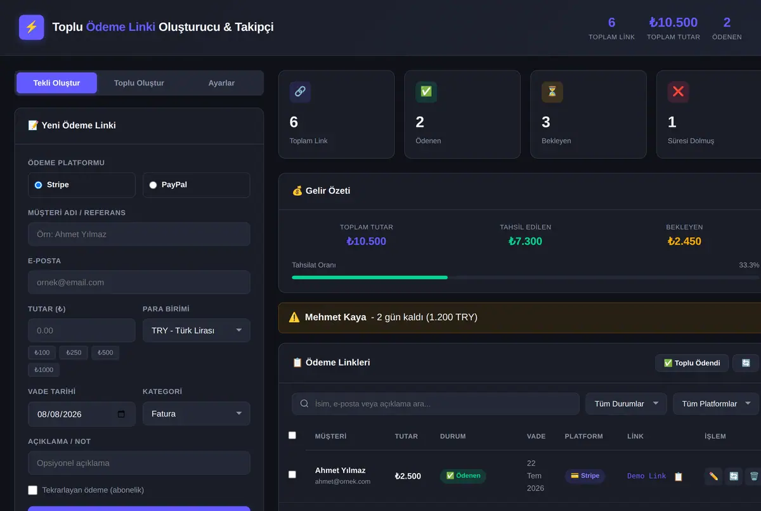The image size is (761, 511).
Task: Click the ₺7.300 Tahsil Edilen value
Action: 525,242
